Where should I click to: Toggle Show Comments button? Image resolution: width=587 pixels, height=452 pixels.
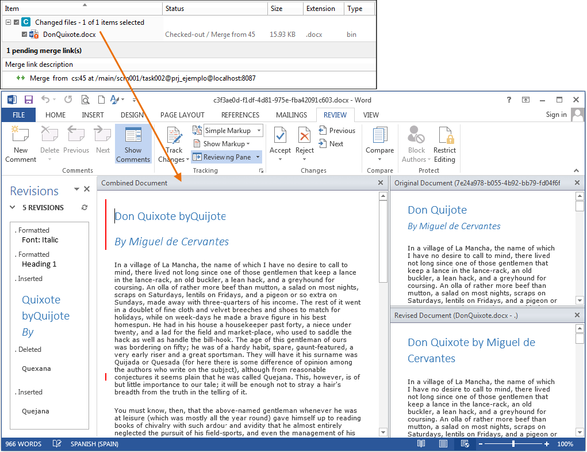(x=133, y=144)
